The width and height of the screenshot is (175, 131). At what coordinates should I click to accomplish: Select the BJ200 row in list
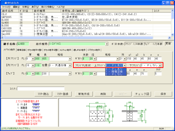pos(86,25)
